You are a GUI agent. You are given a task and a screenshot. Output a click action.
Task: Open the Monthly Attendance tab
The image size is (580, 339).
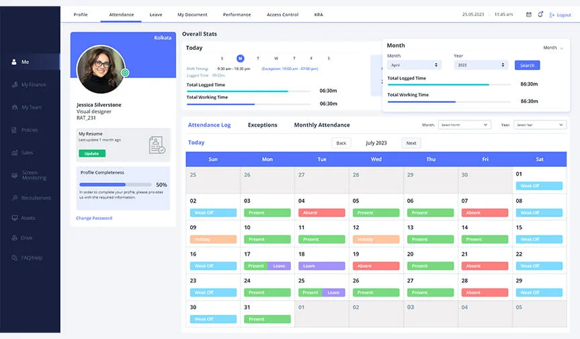322,125
